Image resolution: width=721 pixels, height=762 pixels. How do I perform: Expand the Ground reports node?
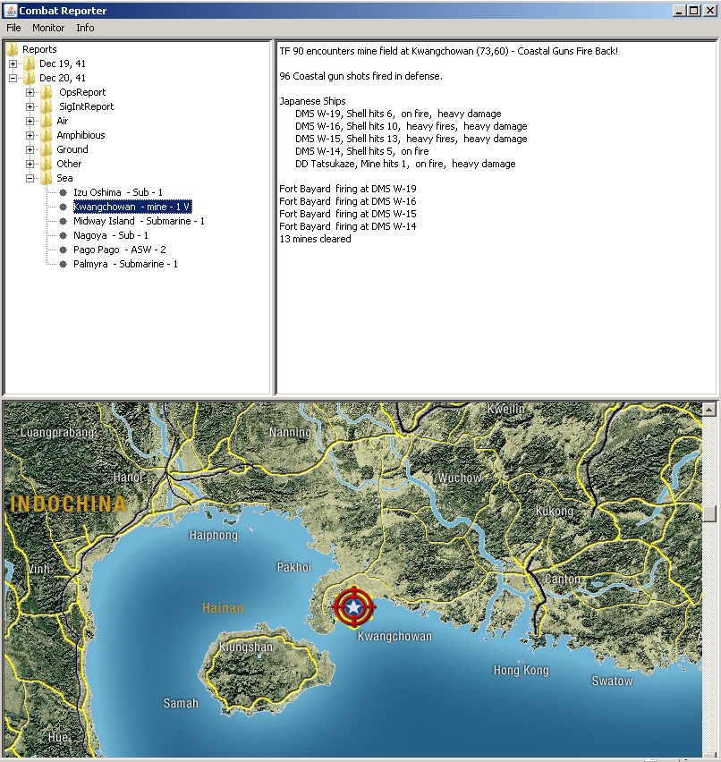30,149
